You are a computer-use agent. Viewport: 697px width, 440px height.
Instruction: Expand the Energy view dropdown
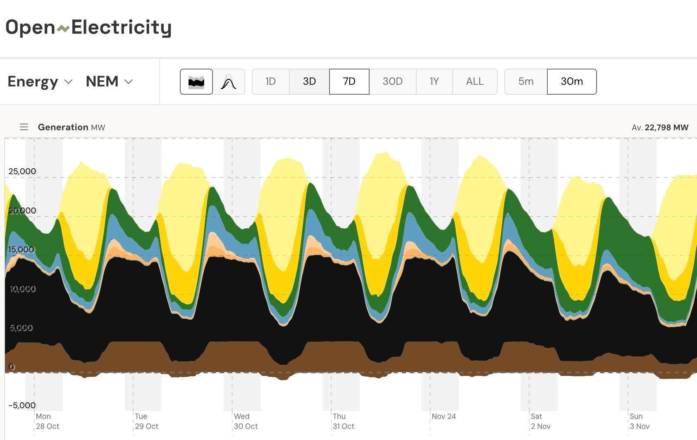40,81
